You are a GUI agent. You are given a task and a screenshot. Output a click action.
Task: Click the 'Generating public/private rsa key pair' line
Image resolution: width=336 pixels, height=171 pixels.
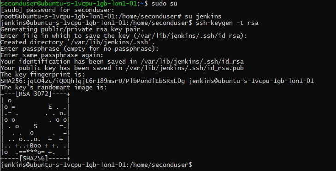coord(72,29)
